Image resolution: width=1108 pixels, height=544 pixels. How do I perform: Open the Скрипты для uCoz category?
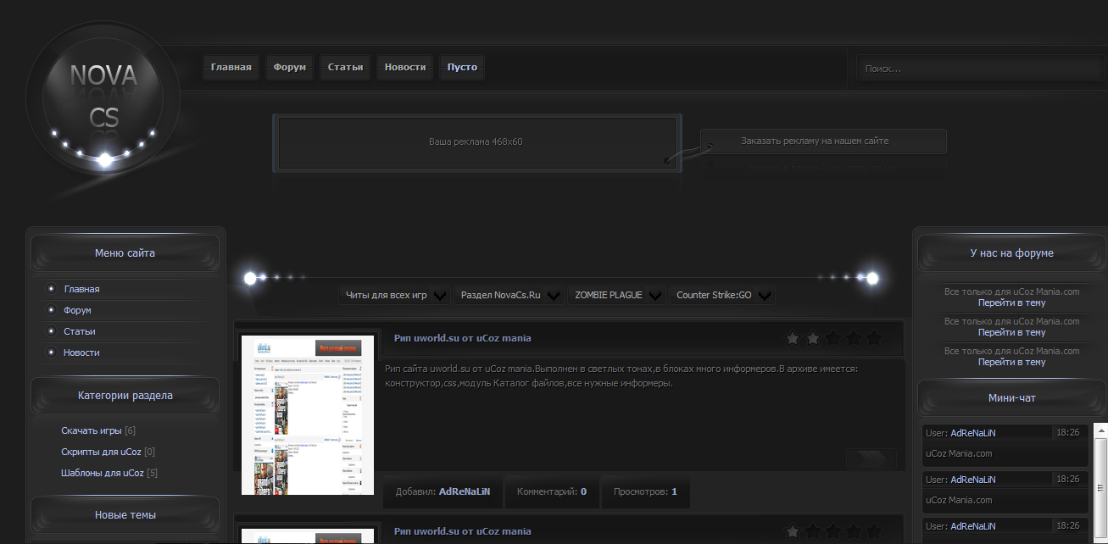coord(101,452)
